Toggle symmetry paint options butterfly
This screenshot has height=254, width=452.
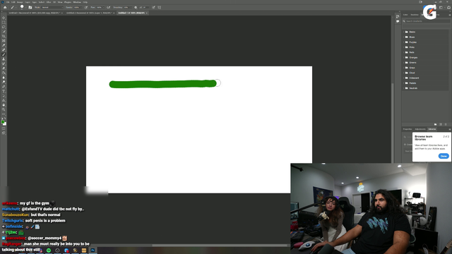[x=160, y=8]
